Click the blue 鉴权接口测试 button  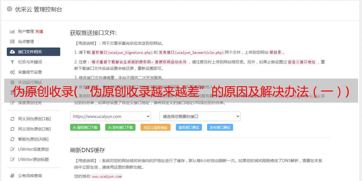(x=189, y=127)
